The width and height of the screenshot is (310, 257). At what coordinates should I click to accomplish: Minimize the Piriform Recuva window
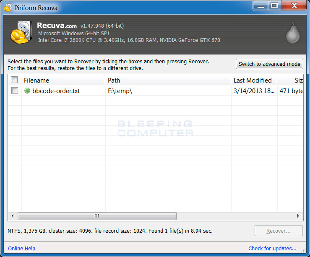(261, 6)
